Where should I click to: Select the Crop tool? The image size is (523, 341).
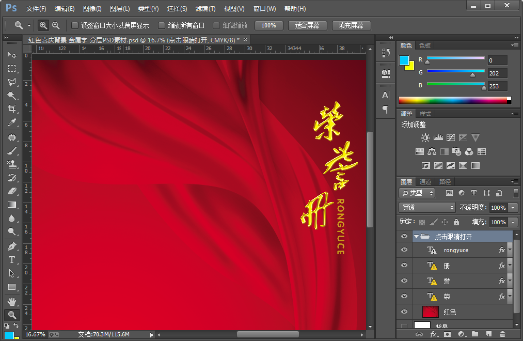click(x=12, y=109)
